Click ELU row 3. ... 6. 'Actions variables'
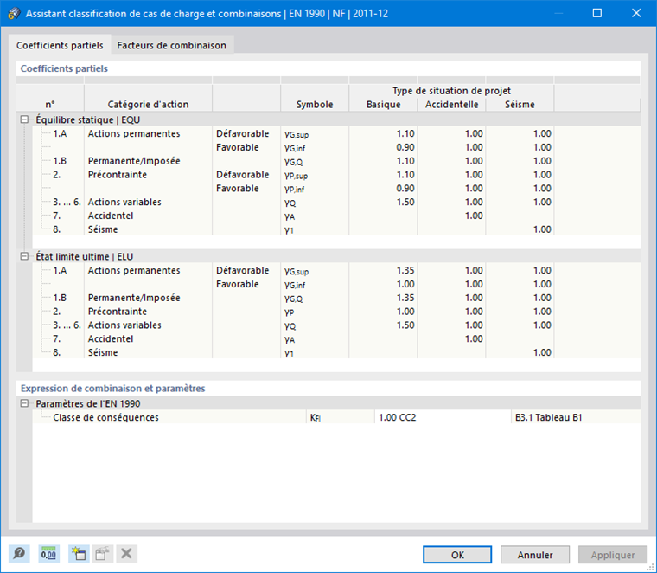 pos(124,325)
